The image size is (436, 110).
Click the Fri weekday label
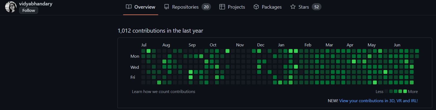133,77
